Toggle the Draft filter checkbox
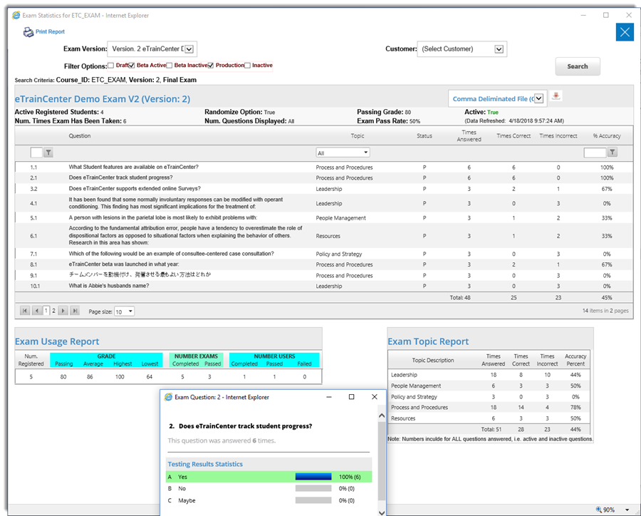This screenshot has width=641, height=516. pyautogui.click(x=111, y=66)
